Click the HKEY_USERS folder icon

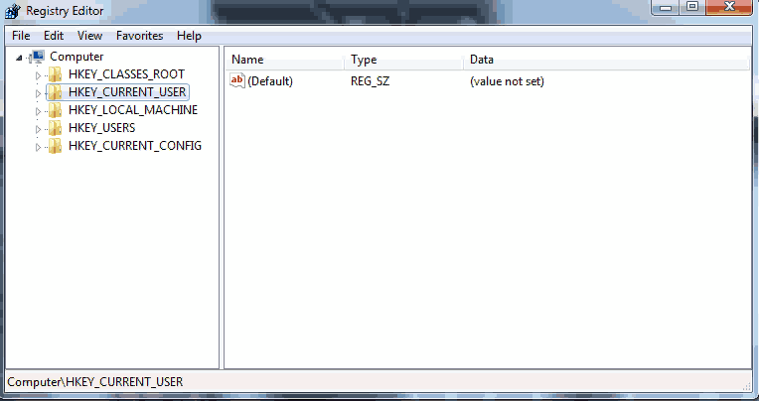(x=56, y=128)
